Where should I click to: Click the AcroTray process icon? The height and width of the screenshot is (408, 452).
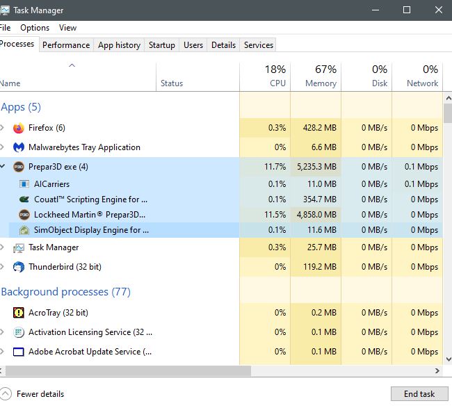click(x=19, y=313)
